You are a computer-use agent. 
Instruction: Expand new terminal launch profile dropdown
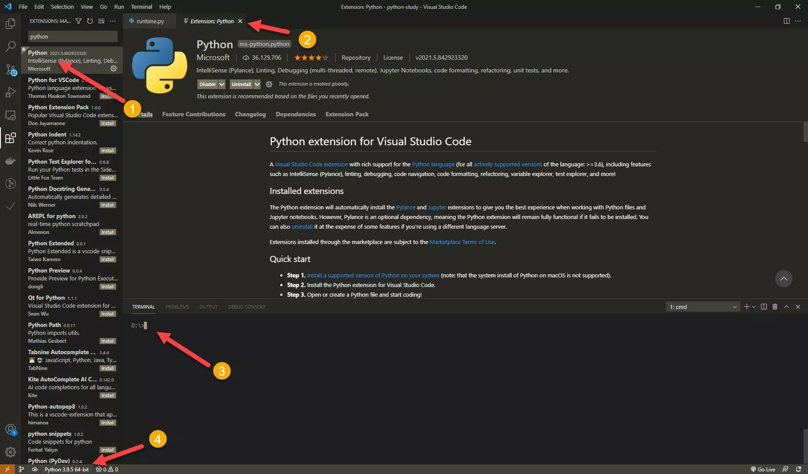tap(754, 307)
